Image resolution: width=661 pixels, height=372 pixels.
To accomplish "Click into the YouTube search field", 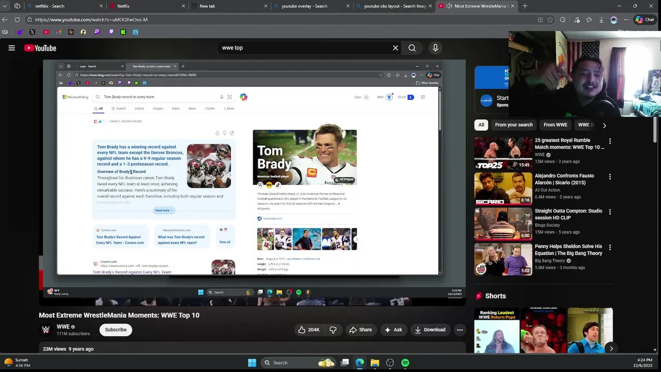I will 304,48.
